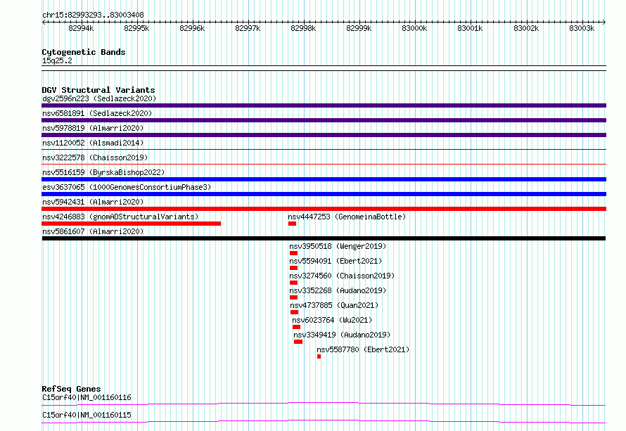Image resolution: width=626 pixels, height=431 pixels.
Task: Click the 82995k ruler tick label
Action: point(136,28)
